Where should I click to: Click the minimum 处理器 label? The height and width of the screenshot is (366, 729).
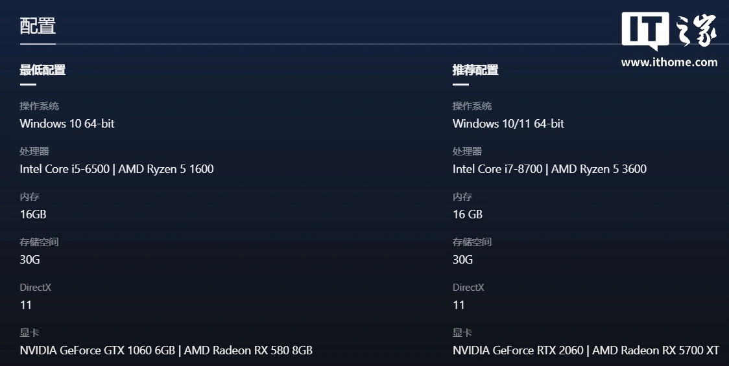pos(34,152)
